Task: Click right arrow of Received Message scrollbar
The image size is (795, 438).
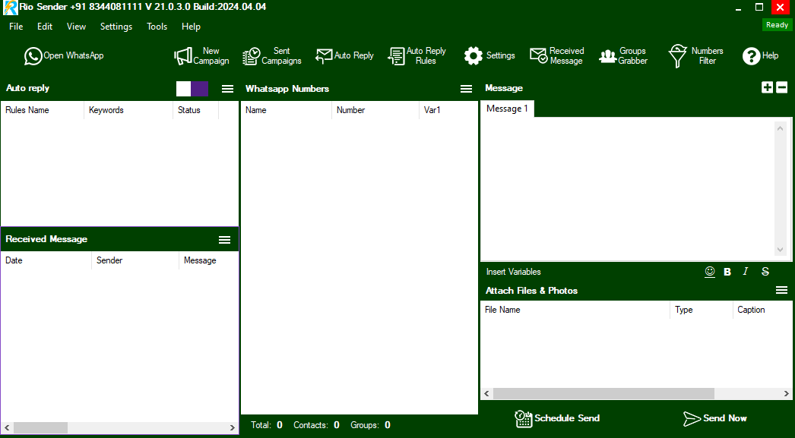Action: pos(233,428)
